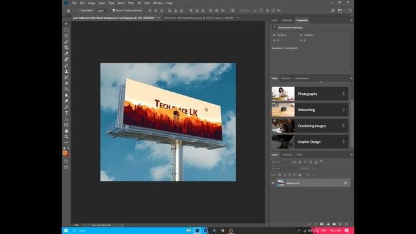This screenshot has height=234, width=416.
Task: Switch to the Adjustments tab
Action: pos(302,78)
